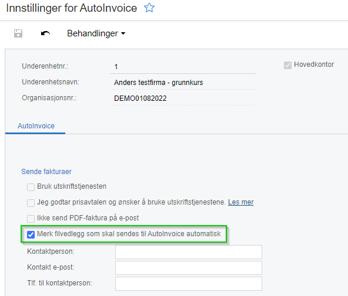
Task: Select the AutoInvoice tab
Action: point(36,126)
